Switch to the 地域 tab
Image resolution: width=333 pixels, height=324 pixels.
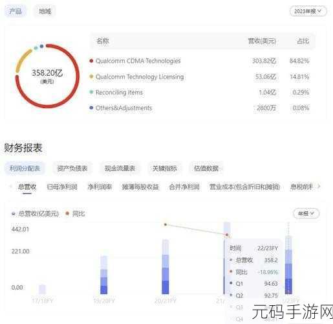[x=45, y=11]
